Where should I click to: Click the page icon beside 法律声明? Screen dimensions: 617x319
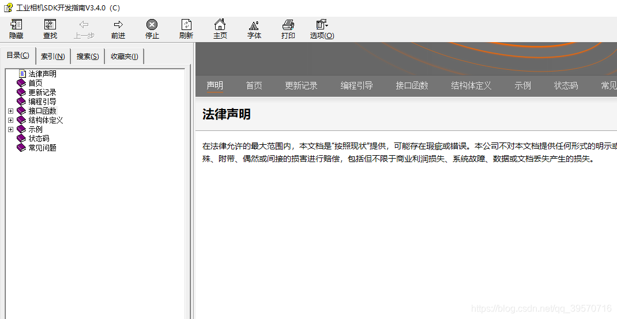[x=22, y=74]
